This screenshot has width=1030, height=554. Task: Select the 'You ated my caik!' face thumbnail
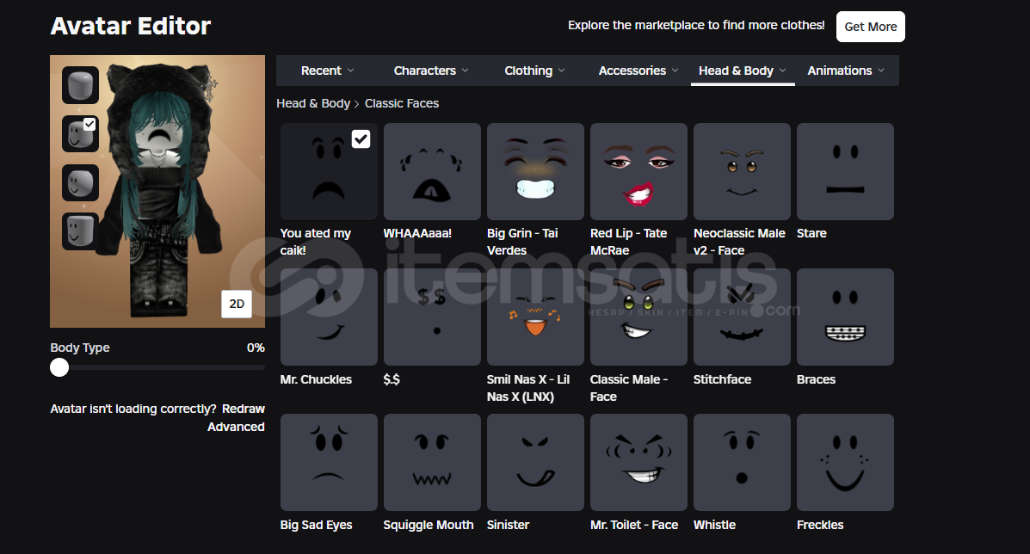pos(329,171)
